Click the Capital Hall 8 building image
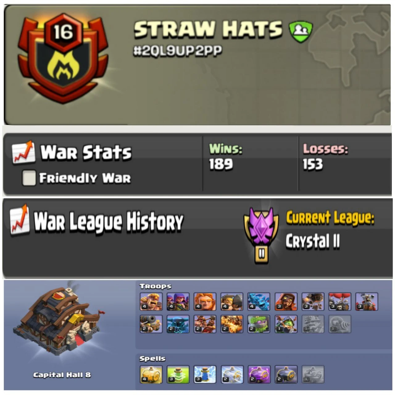 (x=59, y=322)
